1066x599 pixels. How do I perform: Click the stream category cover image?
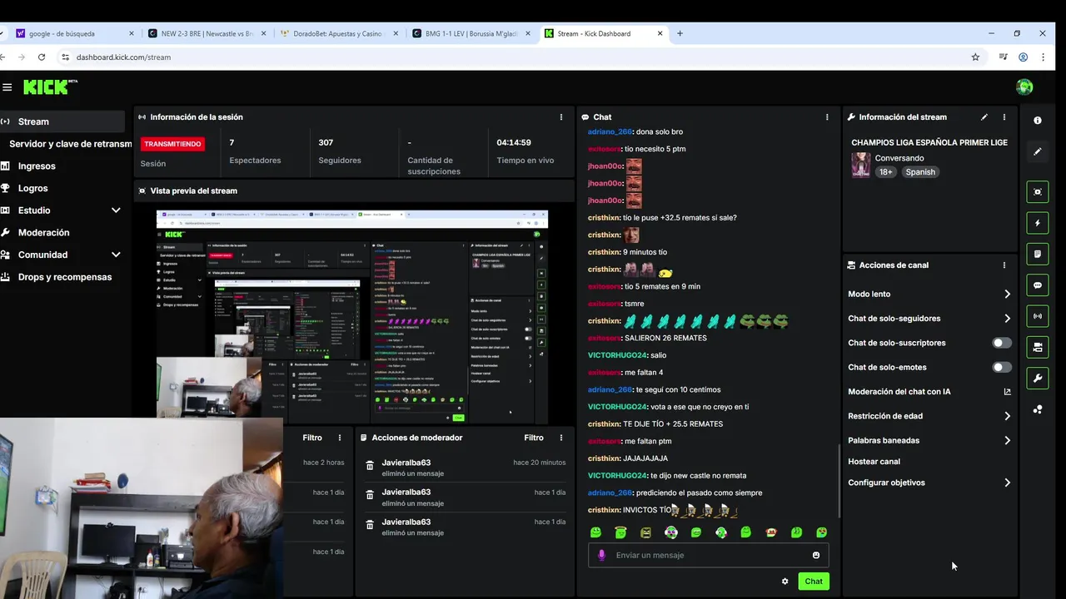click(860, 165)
